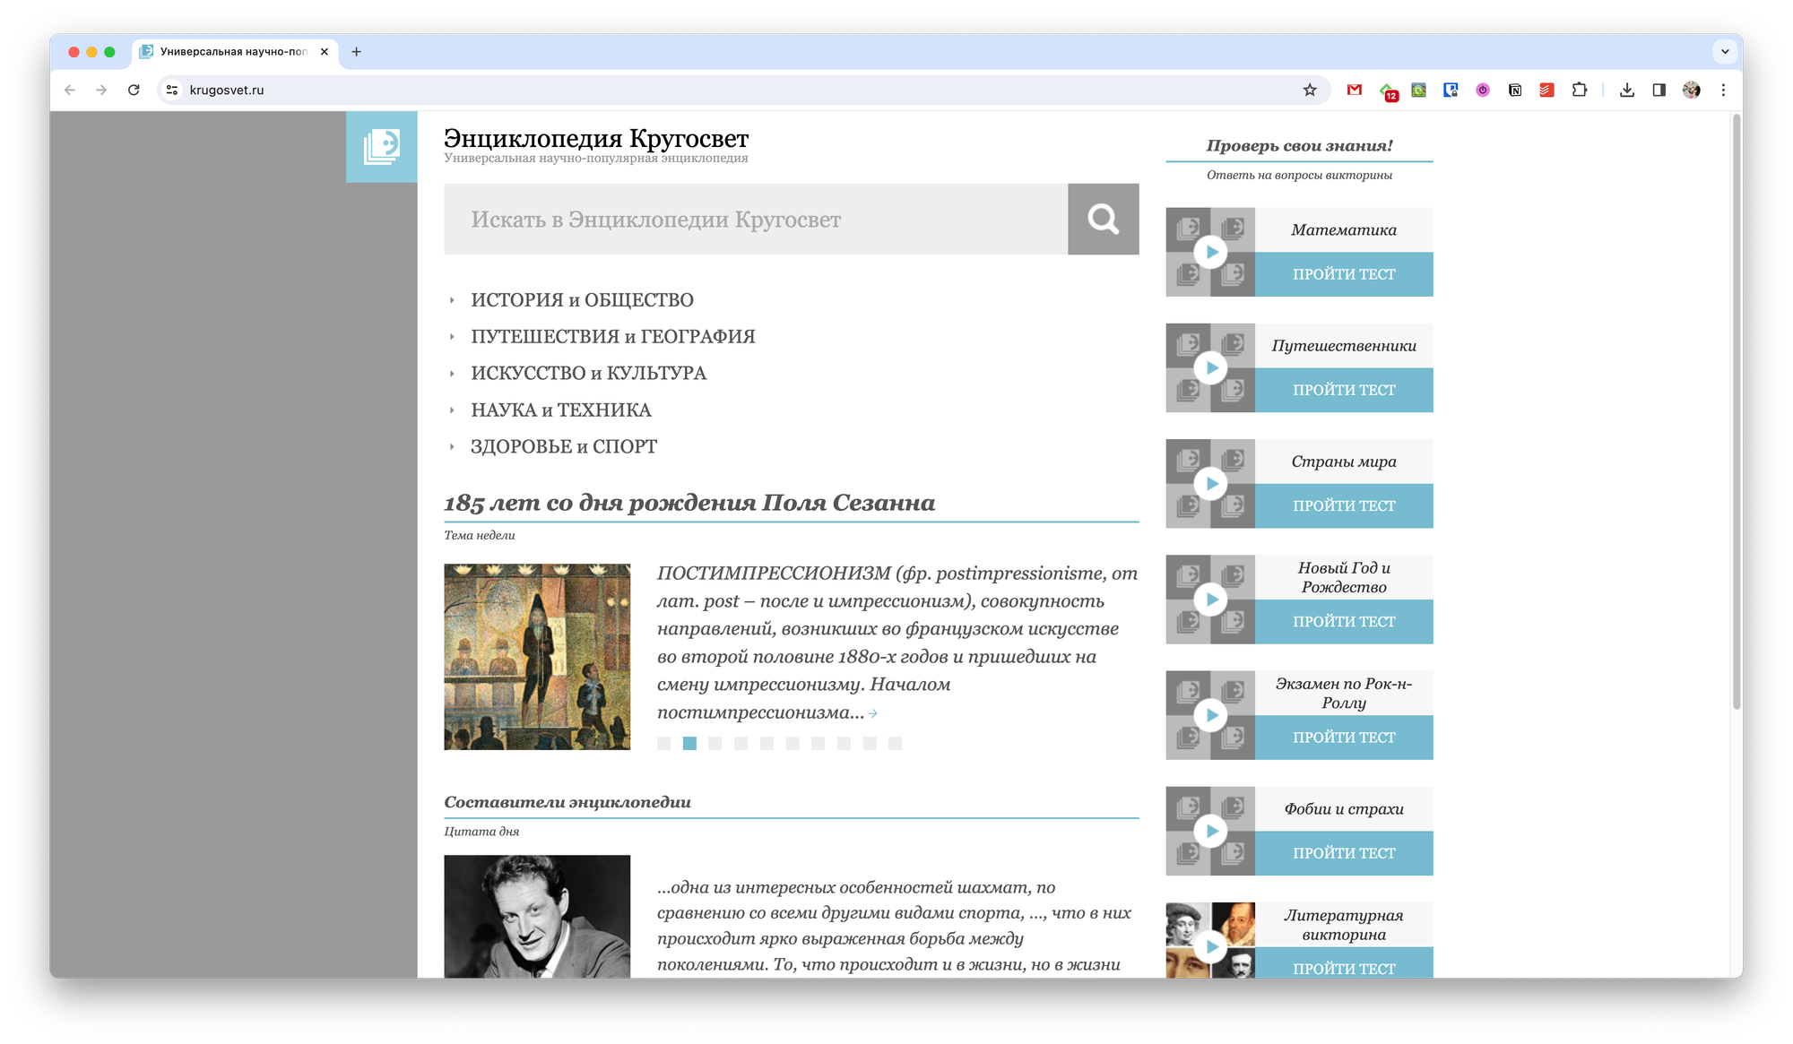Open the Gmail extension icon
Screen dimensions: 1793x1044
[1355, 90]
